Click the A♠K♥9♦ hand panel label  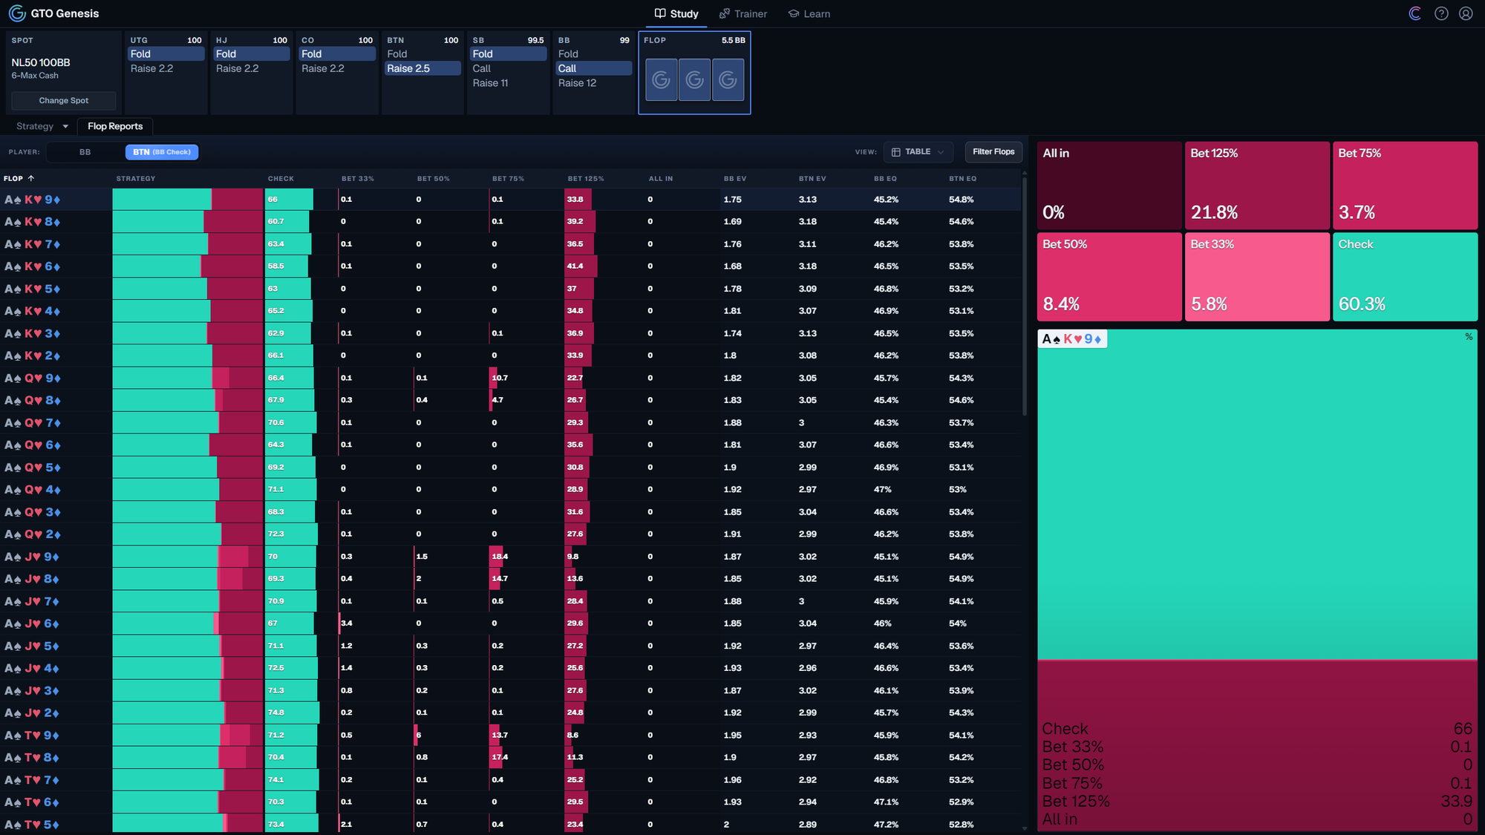pos(1072,339)
